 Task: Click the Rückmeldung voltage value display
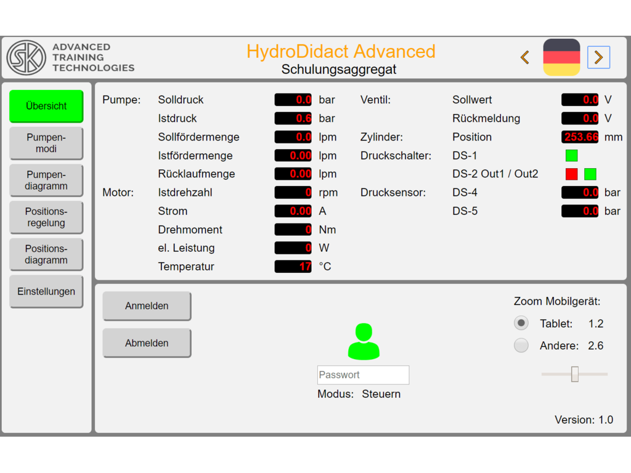[580, 118]
